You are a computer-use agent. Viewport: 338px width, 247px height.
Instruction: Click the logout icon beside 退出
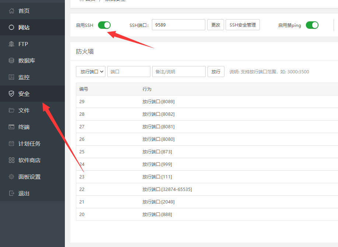pos(11,193)
